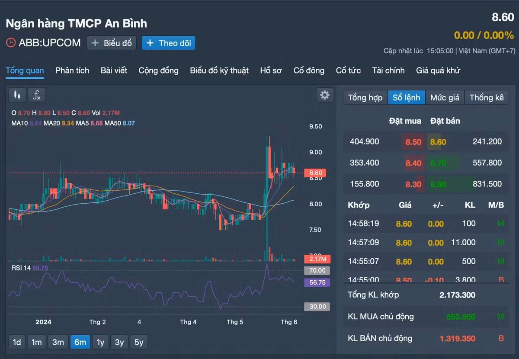Click the Biểu đồ button
Image resolution: width=519 pixels, height=359 pixels.
pyautogui.click(x=112, y=43)
